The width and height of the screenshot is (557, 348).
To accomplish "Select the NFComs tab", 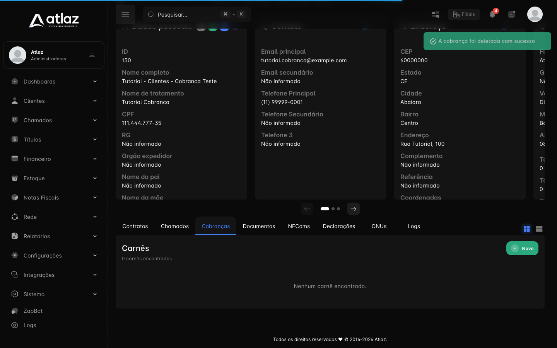I will pos(299,226).
